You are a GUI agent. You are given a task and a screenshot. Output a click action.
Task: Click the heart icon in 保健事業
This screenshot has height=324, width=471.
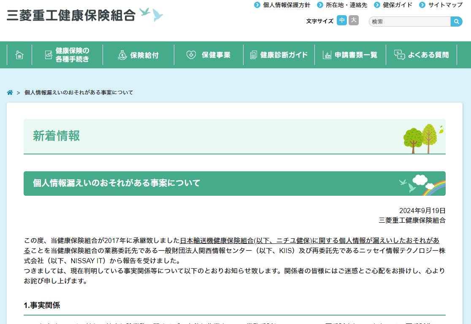(x=191, y=55)
